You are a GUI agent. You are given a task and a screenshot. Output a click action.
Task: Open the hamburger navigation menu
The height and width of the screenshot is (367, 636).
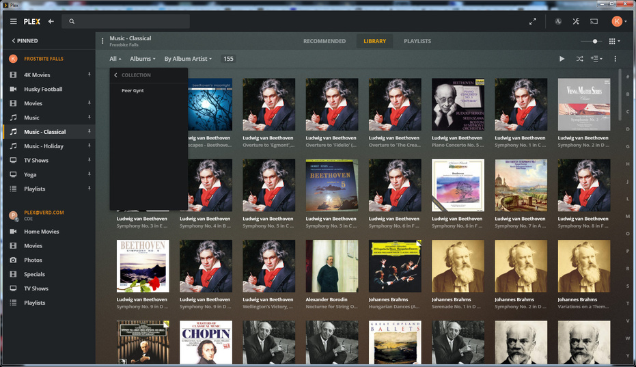[x=14, y=21]
